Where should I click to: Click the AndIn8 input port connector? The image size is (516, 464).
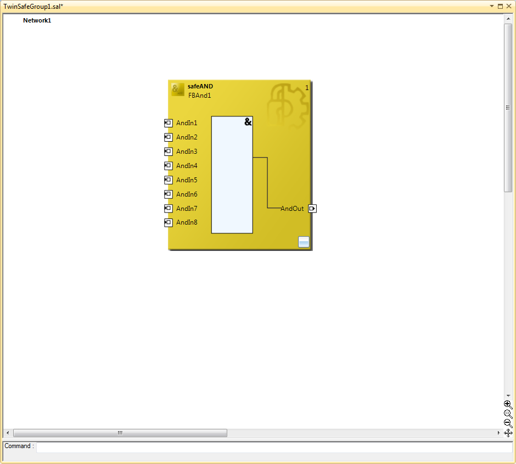[168, 223]
